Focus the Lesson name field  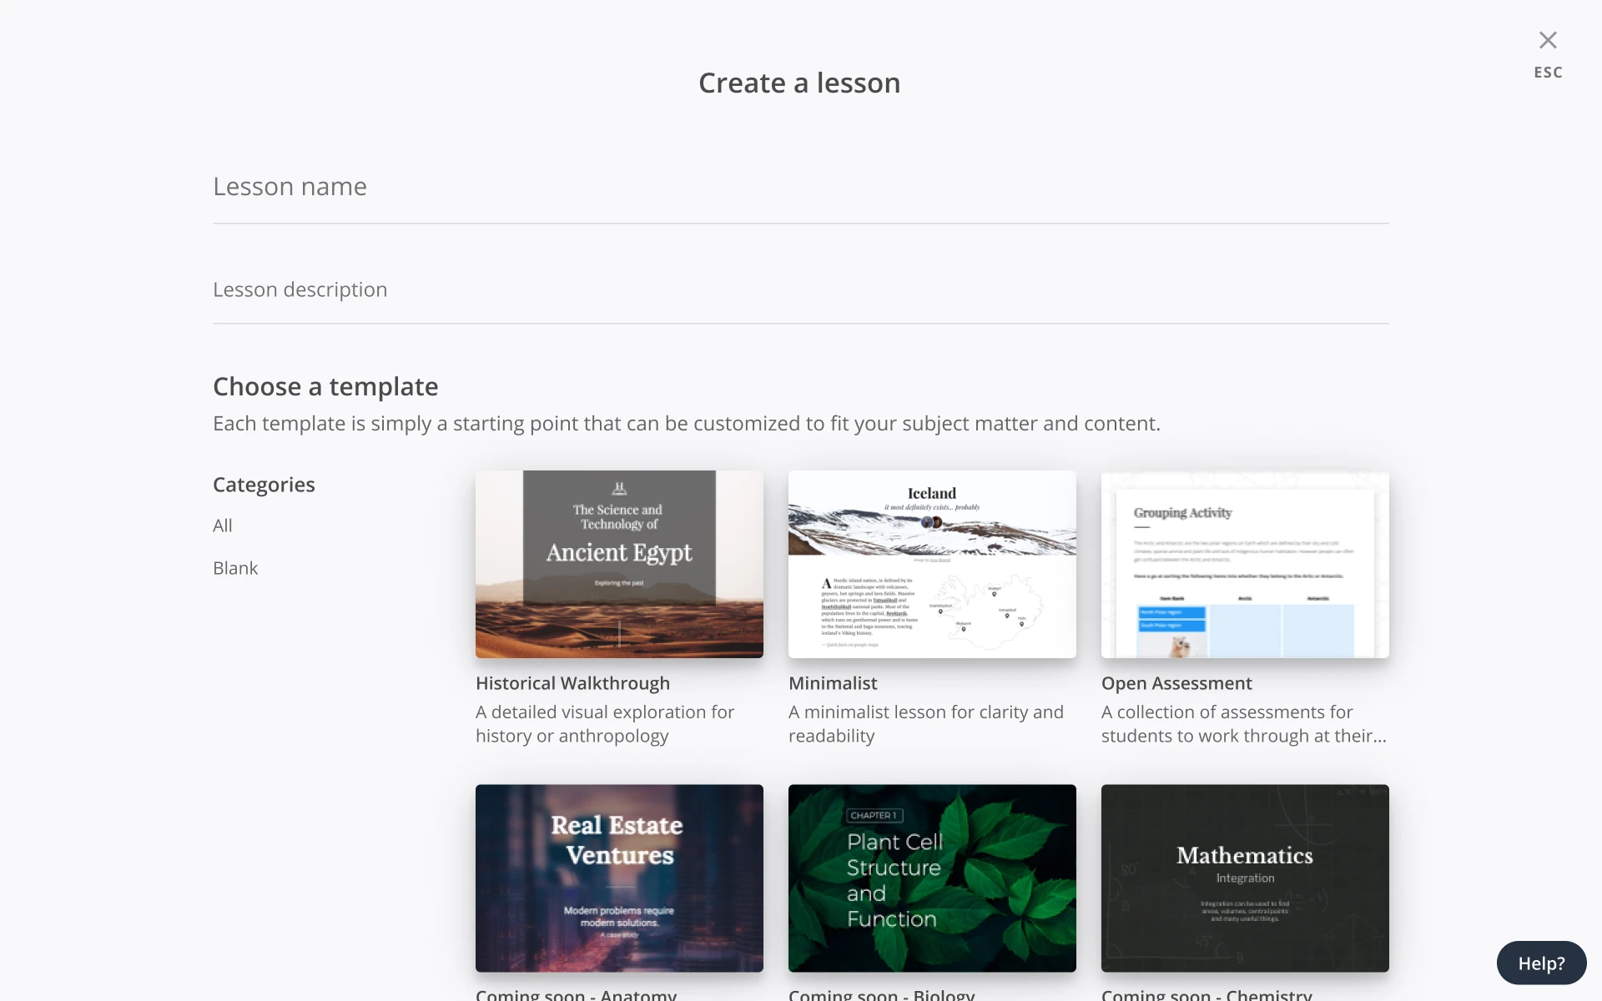801,187
